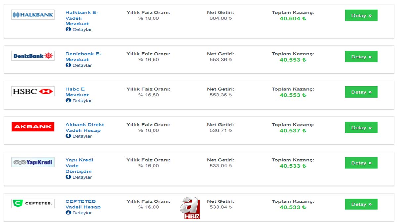Image resolution: width=397 pixels, height=223 pixels.
Task: Expand Detaylar under Hsbc E Mevduat
Action: pyautogui.click(x=82, y=101)
